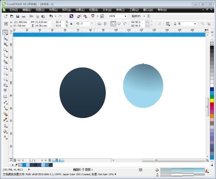This screenshot has width=216, height=179.
Task: Click the red swatch in color palette
Action: pyautogui.click(x=212, y=104)
